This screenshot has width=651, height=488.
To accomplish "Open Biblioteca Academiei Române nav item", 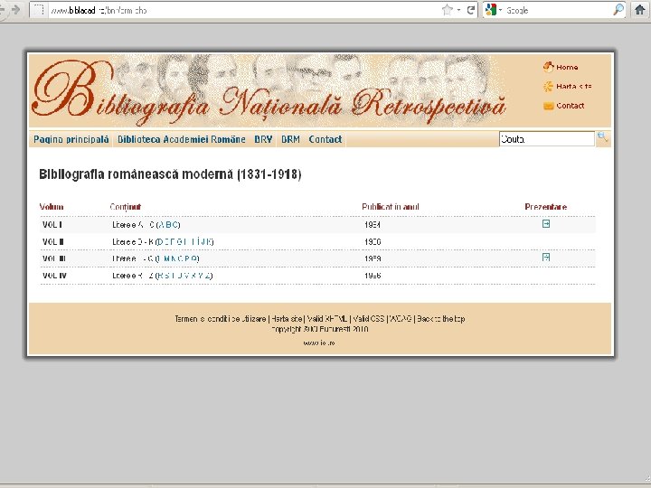I will pyautogui.click(x=182, y=139).
